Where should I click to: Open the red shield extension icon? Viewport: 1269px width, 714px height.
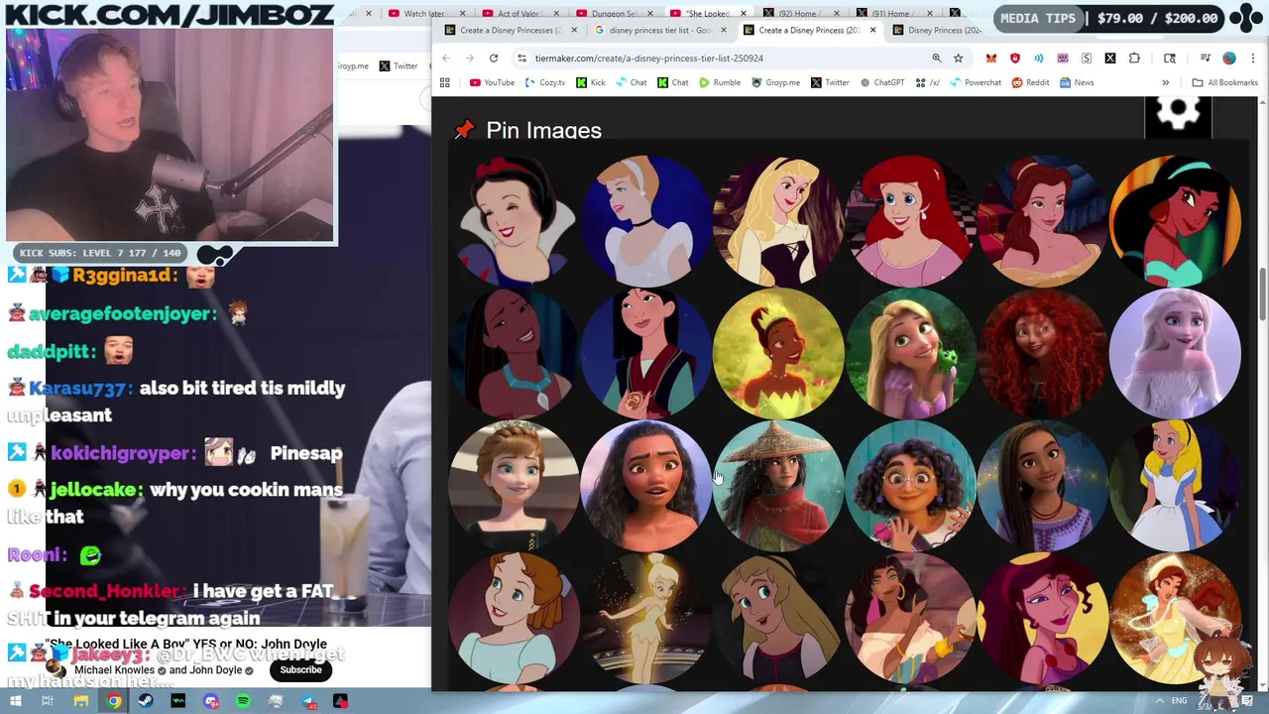(x=1014, y=59)
